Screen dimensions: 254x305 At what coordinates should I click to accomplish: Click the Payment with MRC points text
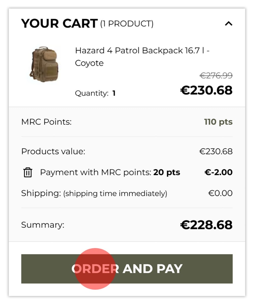[x=96, y=173]
